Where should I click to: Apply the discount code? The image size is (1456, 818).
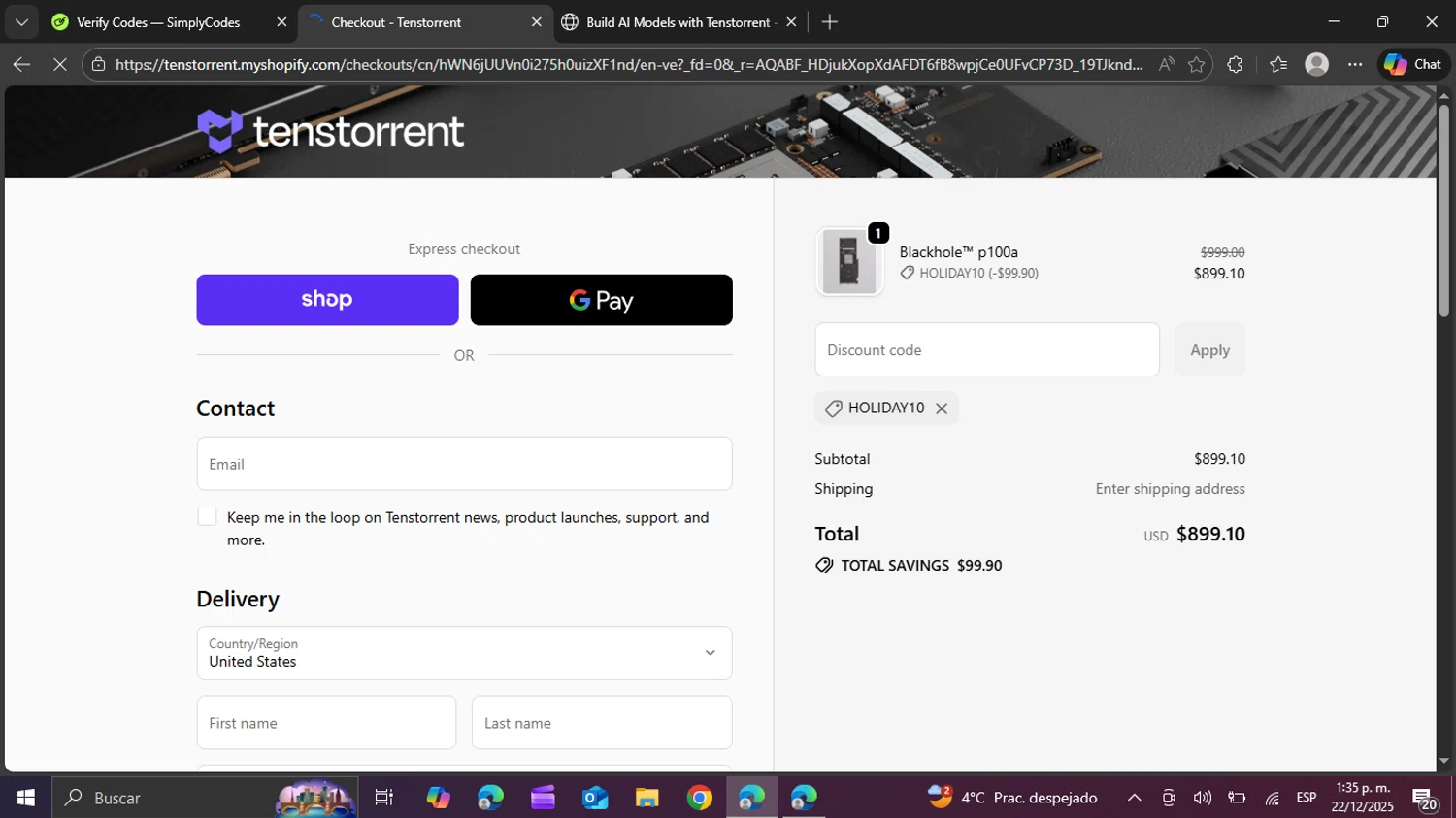click(1209, 349)
